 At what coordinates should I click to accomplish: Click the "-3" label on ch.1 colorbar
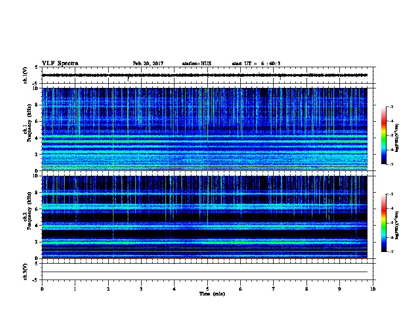click(391, 107)
